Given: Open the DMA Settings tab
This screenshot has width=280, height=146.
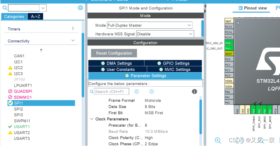Looking at the screenshot, I should 116,63.
